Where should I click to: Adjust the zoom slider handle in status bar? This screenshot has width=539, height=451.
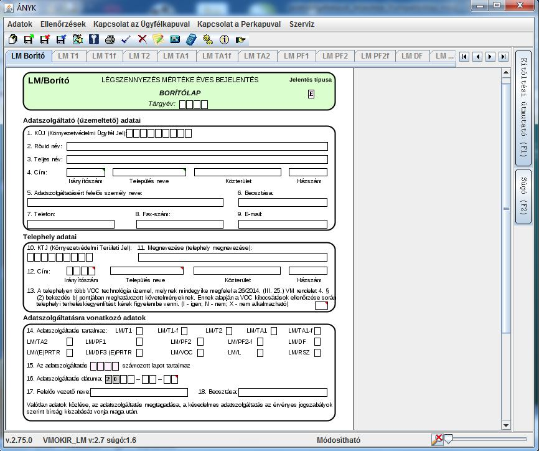[x=448, y=439]
